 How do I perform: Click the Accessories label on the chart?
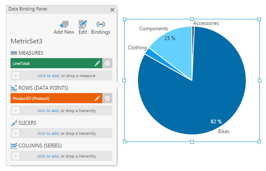coord(206,23)
